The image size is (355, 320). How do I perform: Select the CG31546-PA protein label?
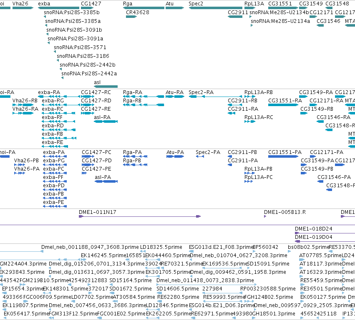334,177
